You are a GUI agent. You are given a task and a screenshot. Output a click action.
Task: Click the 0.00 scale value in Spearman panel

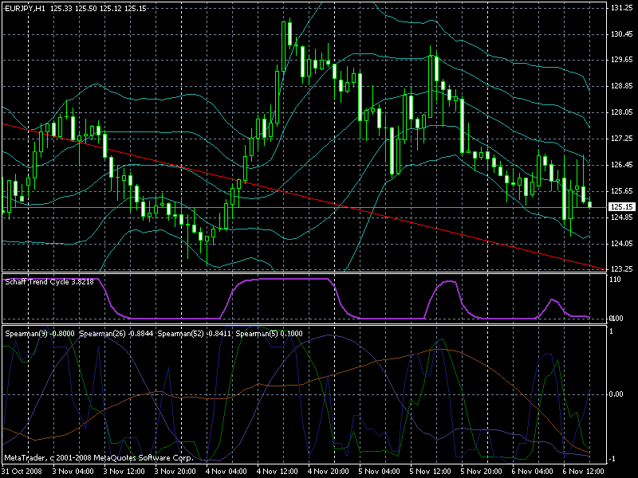click(x=616, y=394)
